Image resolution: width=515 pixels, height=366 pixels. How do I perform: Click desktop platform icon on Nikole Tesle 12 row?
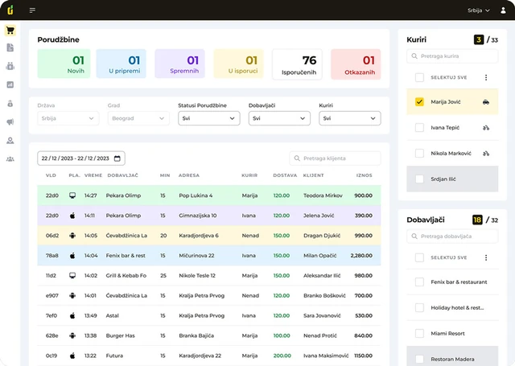point(72,276)
